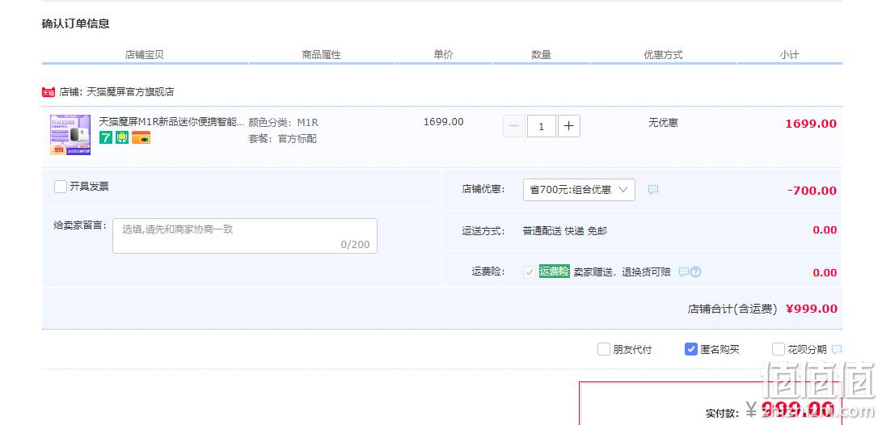Click the 小计 column header
Viewport: 882px width, 425px height.
tap(789, 54)
